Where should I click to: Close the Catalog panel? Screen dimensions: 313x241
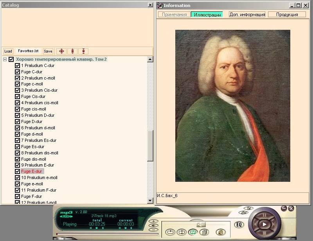150,5
